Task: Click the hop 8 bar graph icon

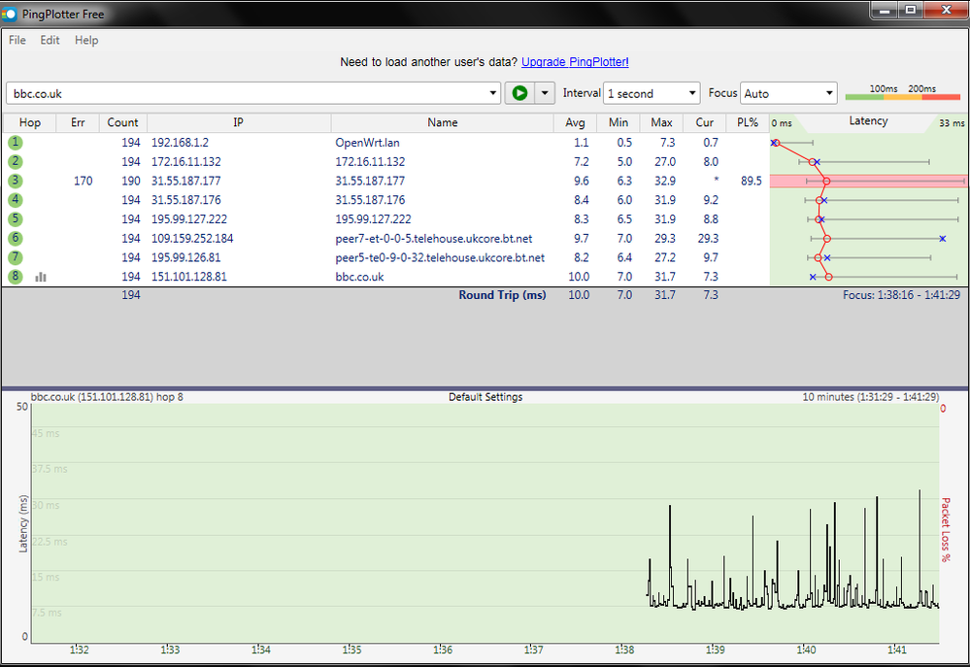Action: click(x=41, y=277)
